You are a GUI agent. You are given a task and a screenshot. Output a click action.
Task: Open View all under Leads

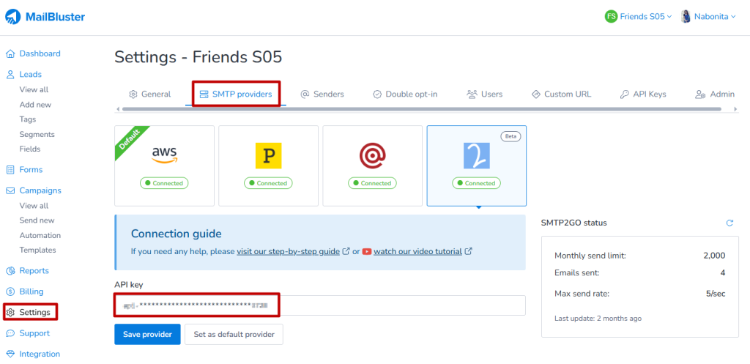coord(34,89)
